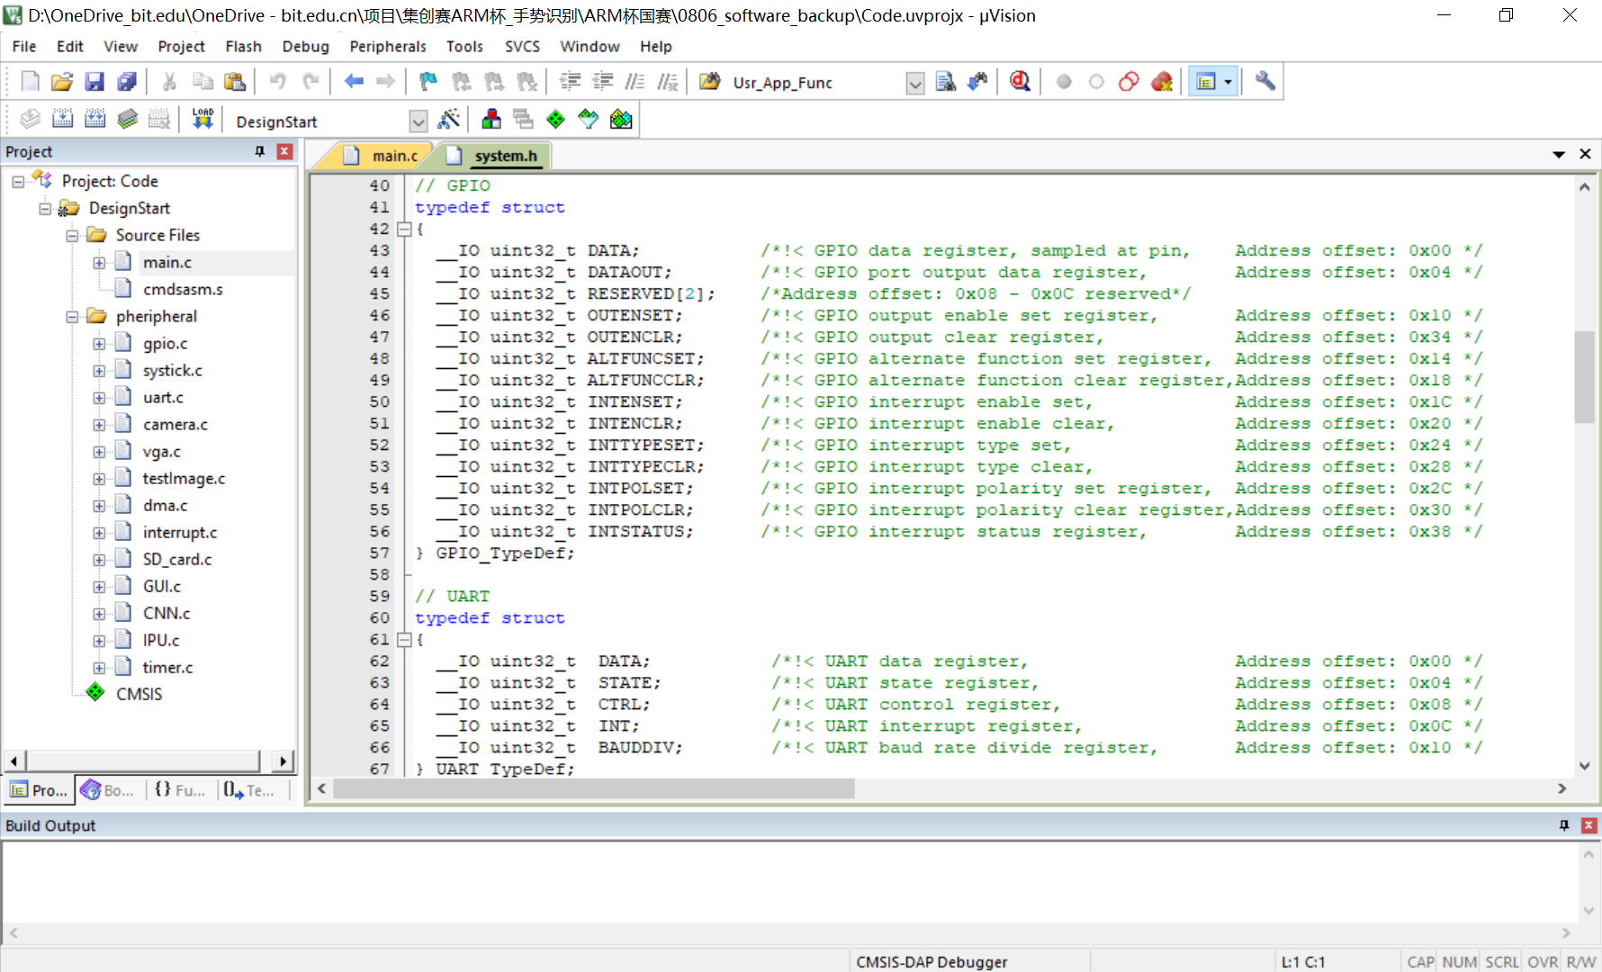Expand the gpio.c file node
The image size is (1602, 972).
point(99,344)
